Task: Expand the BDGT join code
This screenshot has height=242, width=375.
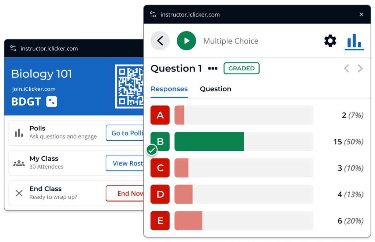Action: click(52, 101)
